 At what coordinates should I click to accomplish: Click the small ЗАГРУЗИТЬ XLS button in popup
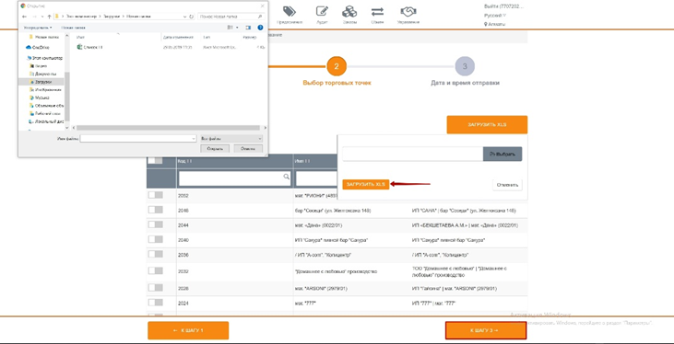tap(366, 185)
